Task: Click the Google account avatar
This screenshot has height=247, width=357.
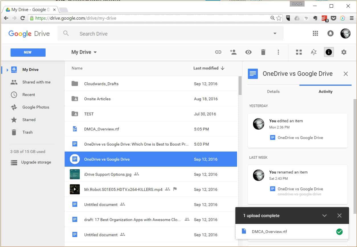Action: tap(346, 34)
